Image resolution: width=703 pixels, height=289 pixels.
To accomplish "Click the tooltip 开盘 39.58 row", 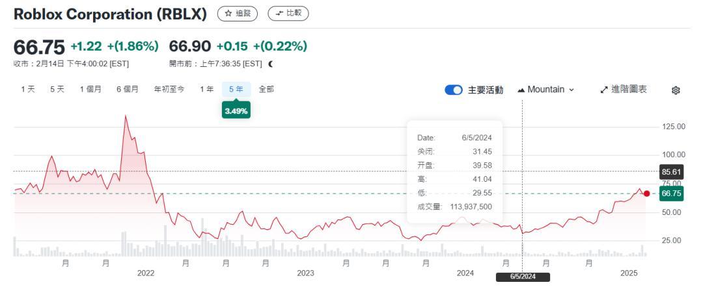I will click(x=454, y=166).
